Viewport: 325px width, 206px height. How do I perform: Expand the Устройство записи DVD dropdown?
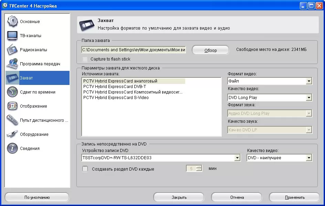237,158
